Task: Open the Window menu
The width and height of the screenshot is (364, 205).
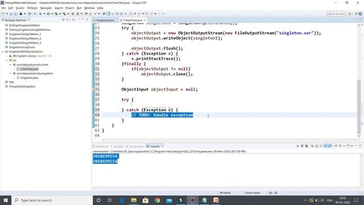Action: click(89, 8)
